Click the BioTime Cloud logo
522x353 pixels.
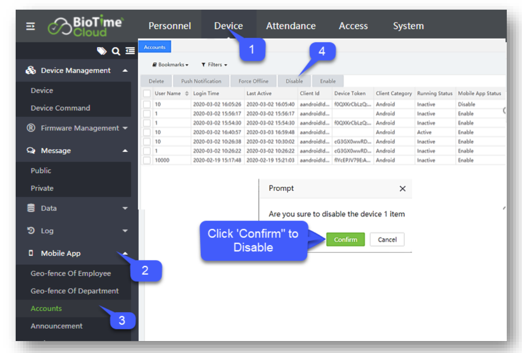pos(86,27)
